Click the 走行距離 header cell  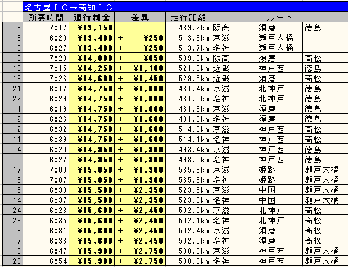tap(188, 17)
